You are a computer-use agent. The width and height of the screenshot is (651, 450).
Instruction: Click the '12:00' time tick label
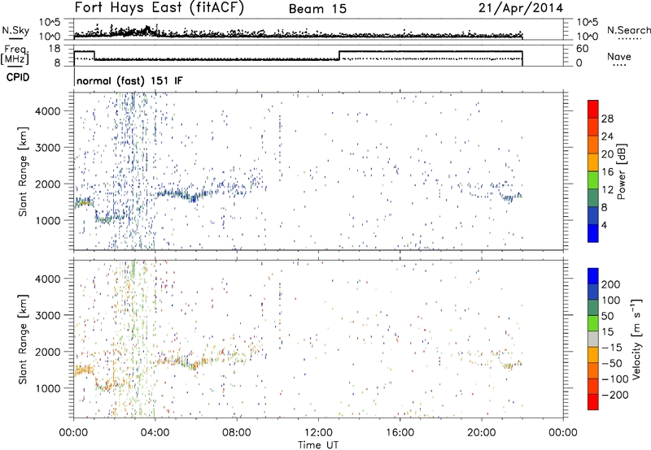click(x=318, y=433)
